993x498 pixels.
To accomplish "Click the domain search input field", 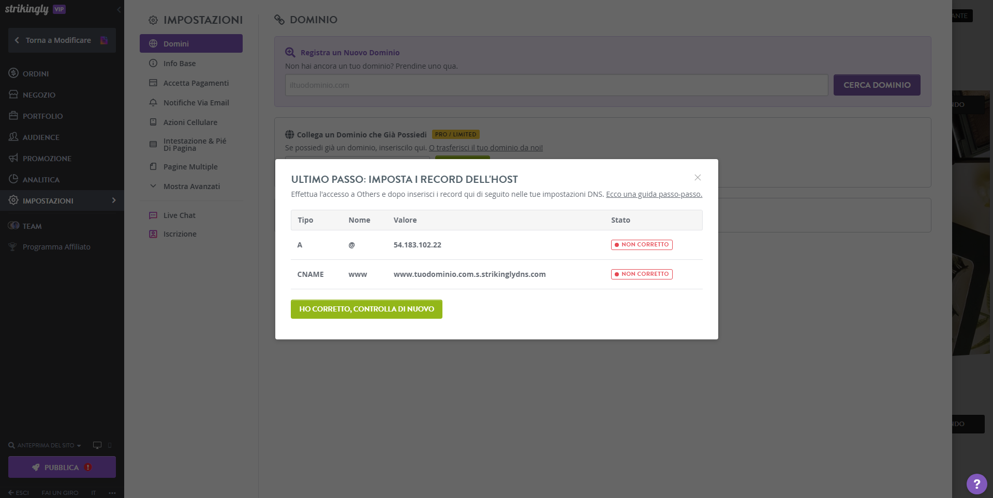I will [x=556, y=85].
